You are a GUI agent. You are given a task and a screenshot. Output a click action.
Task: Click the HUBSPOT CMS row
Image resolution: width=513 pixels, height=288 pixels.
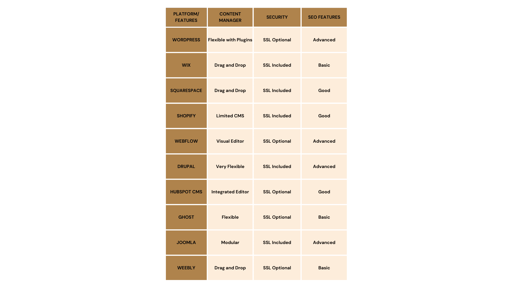point(256,192)
